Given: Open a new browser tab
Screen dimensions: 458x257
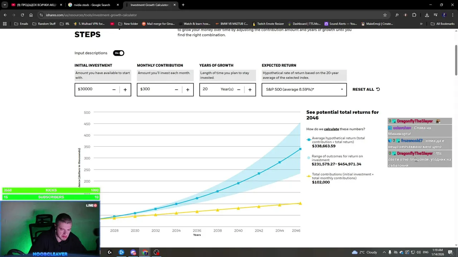Looking at the screenshot, I should pos(183,5).
